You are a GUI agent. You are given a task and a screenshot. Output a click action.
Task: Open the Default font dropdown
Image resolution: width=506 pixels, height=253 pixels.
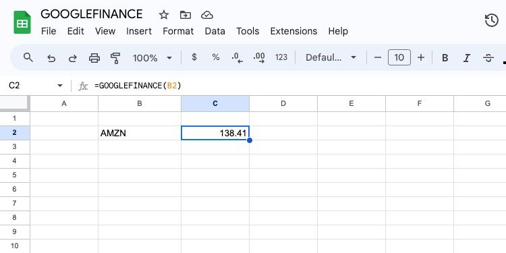[331, 58]
